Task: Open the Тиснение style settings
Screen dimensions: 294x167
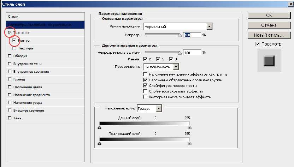Action: pyautogui.click(x=21, y=33)
